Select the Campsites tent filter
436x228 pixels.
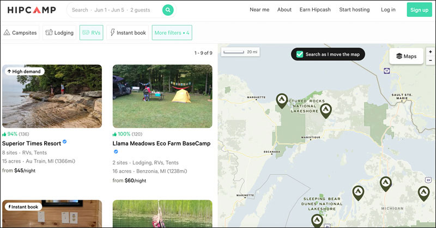tap(20, 33)
